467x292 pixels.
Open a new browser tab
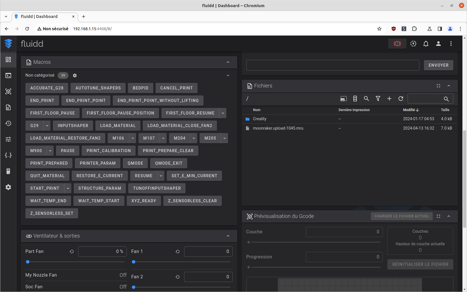[x=84, y=17]
